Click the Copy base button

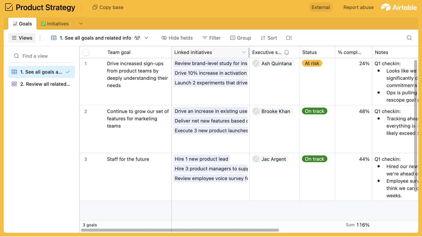point(108,7)
